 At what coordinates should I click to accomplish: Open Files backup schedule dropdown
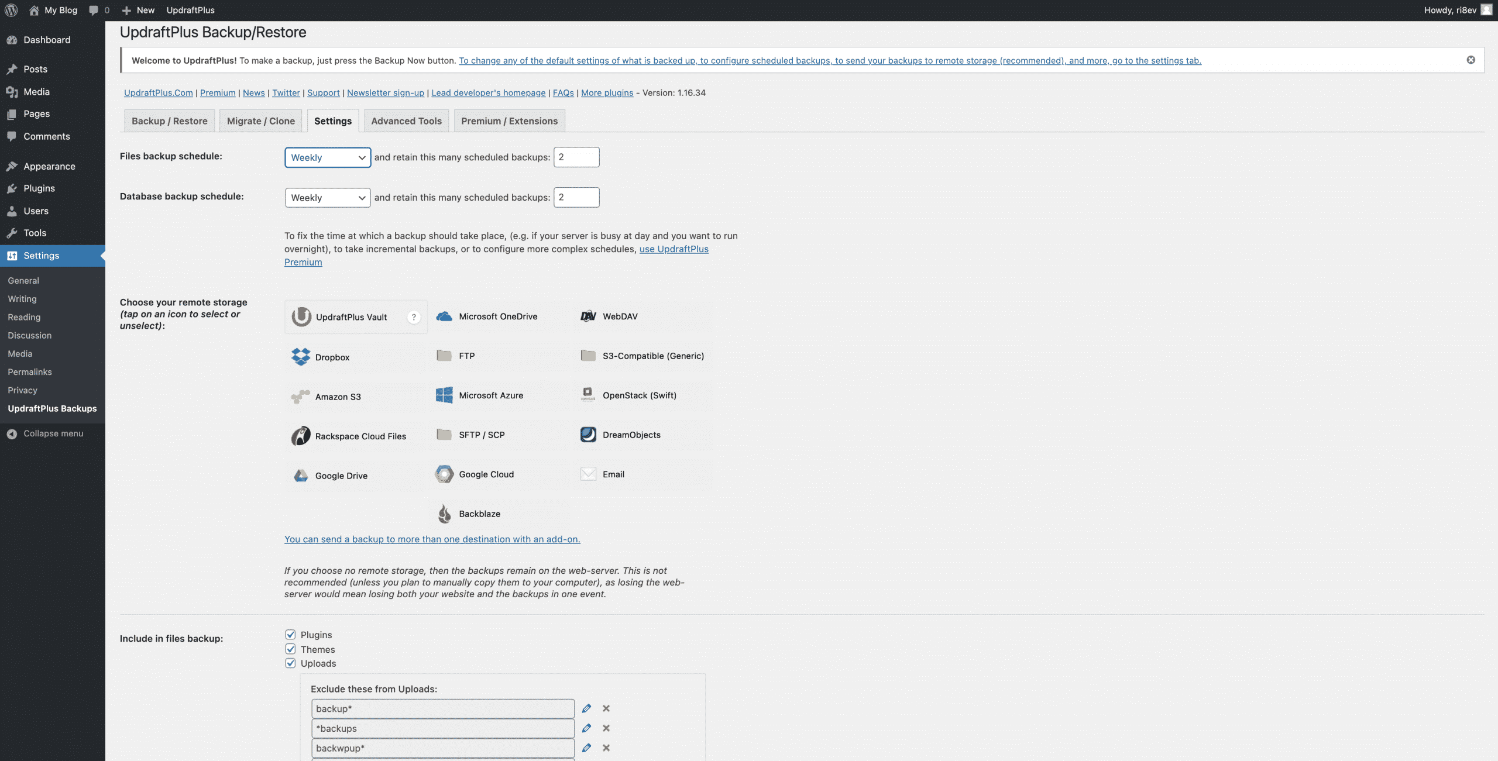[327, 157]
